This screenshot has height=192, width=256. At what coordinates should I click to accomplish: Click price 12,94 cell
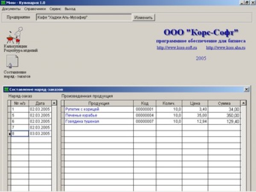click(x=195, y=121)
